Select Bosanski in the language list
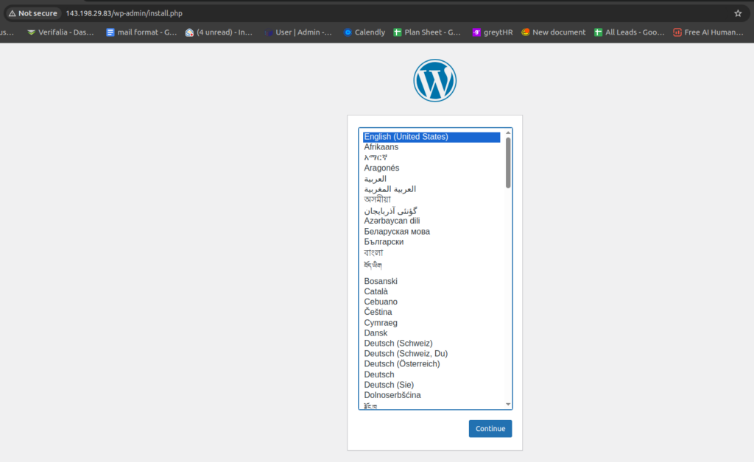Image resolution: width=754 pixels, height=462 pixels. [431, 282]
